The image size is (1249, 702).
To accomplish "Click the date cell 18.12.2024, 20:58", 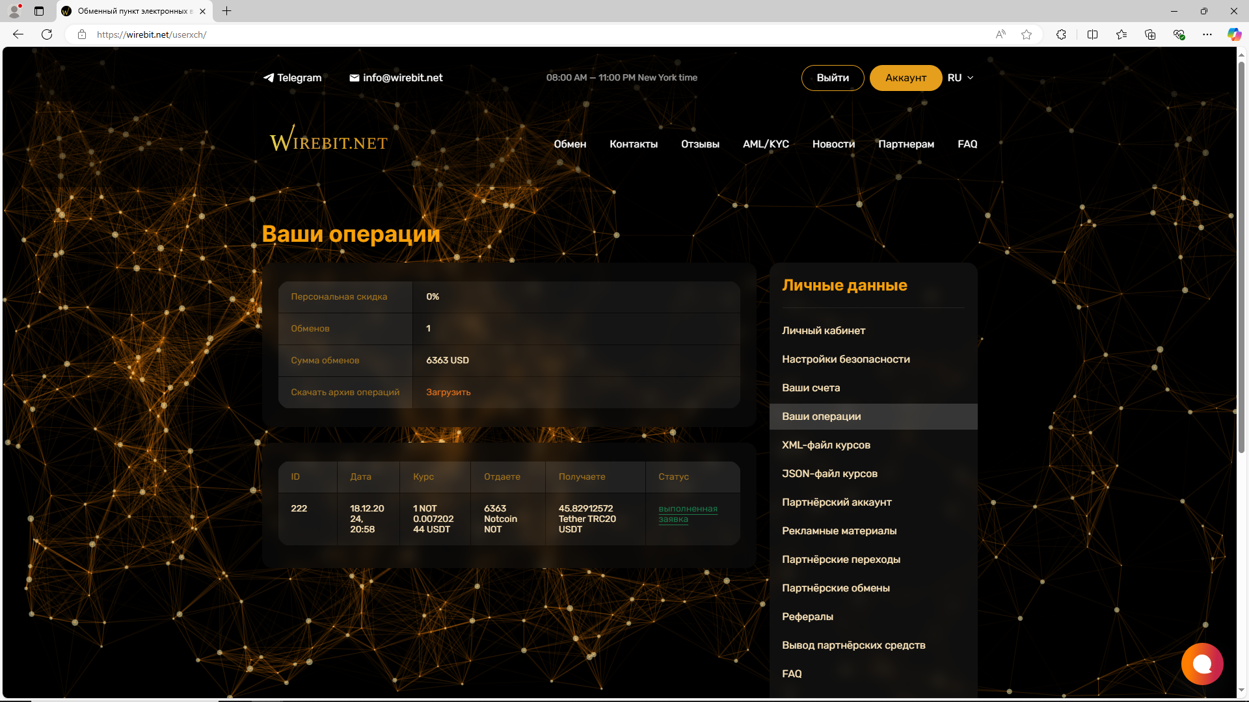I will click(x=368, y=519).
